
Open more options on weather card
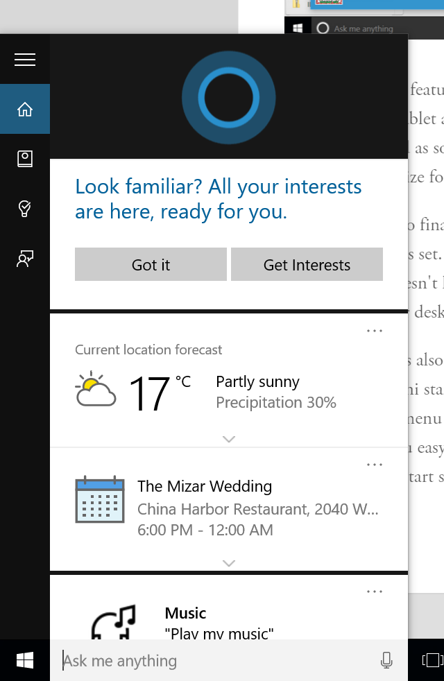pos(374,331)
